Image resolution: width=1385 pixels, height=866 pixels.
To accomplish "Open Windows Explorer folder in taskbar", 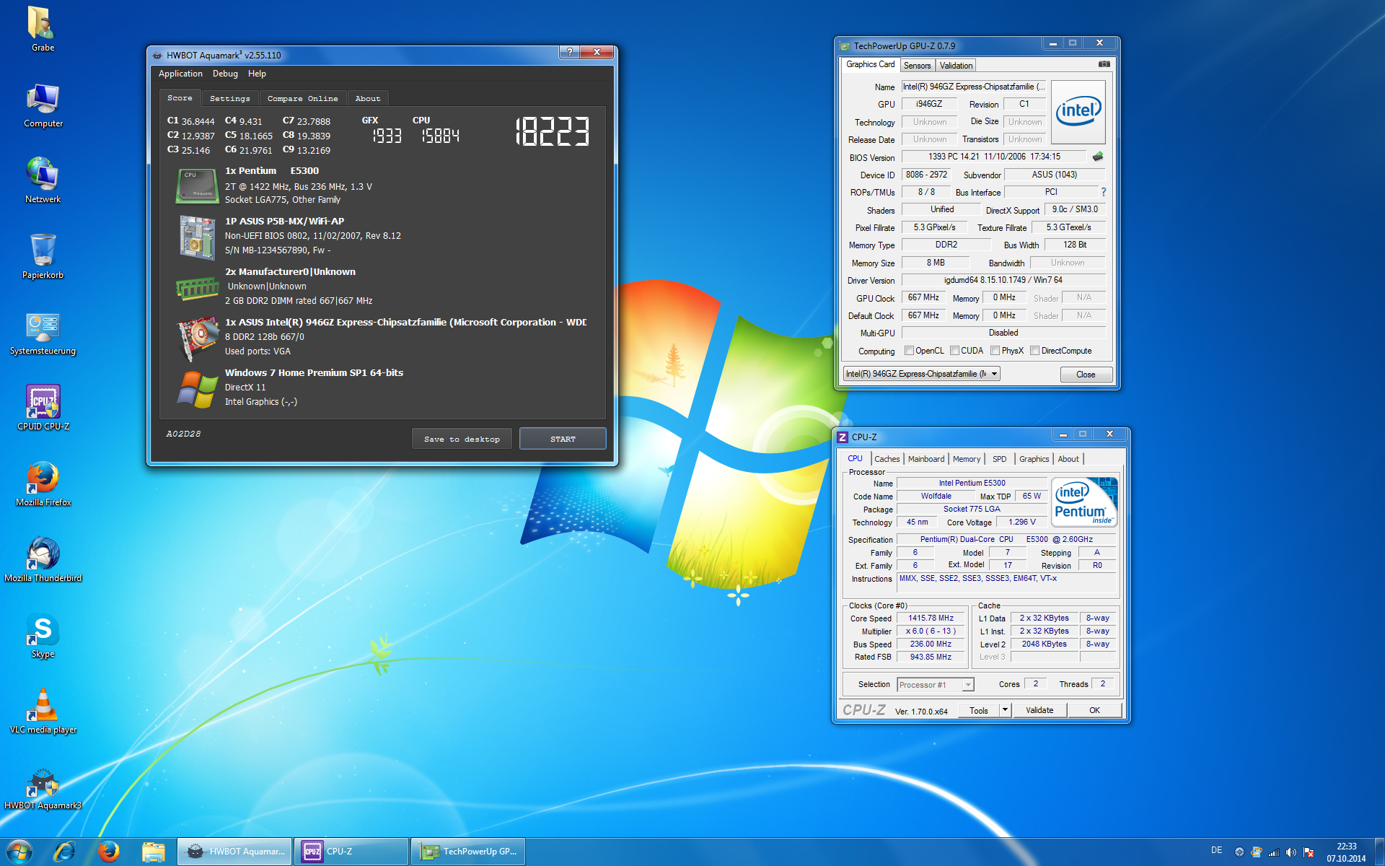I will coord(153,852).
